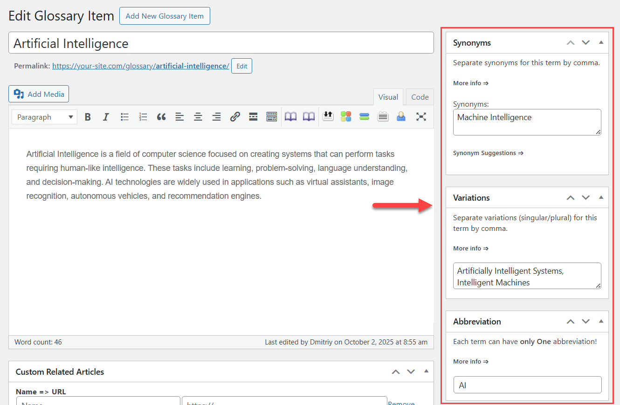Align text center
Image resolution: width=620 pixels, height=405 pixels.
point(198,117)
